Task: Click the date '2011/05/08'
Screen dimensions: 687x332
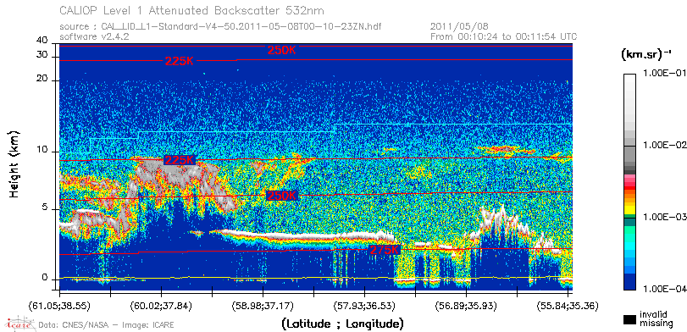Action: (x=459, y=27)
